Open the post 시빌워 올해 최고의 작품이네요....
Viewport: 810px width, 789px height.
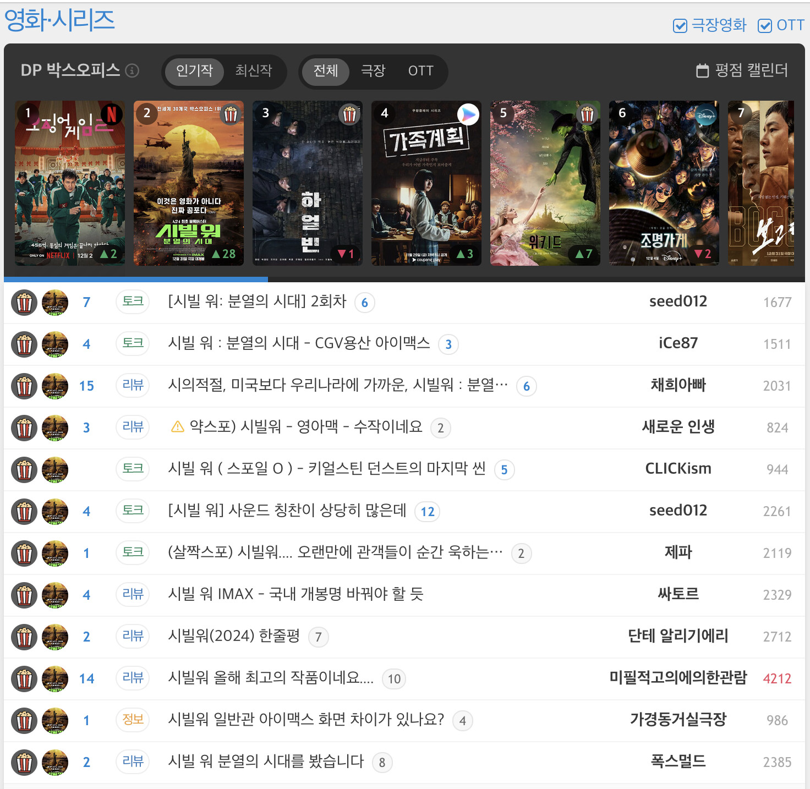tap(271, 678)
